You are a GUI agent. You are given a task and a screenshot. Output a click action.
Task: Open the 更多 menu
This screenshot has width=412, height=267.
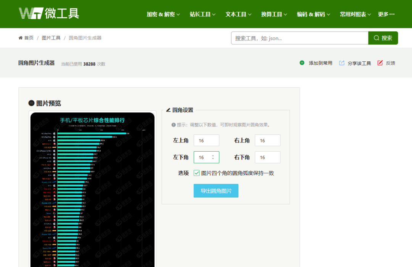(386, 14)
